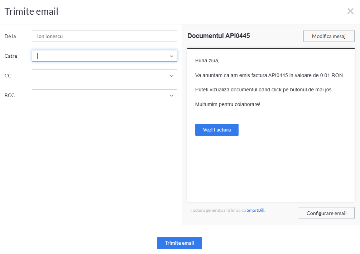Click the Catre label
Viewport: 360px width, 254px height.
[x=11, y=56]
